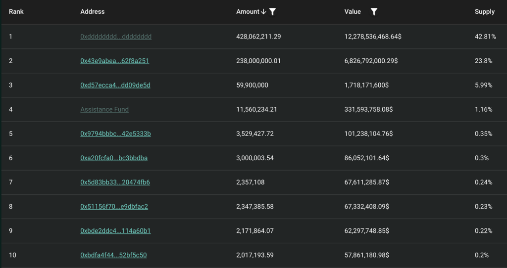Image resolution: width=507 pixels, height=268 pixels.
Task: Open address 0x43e9abea...62f8a251
Action: click(x=115, y=61)
